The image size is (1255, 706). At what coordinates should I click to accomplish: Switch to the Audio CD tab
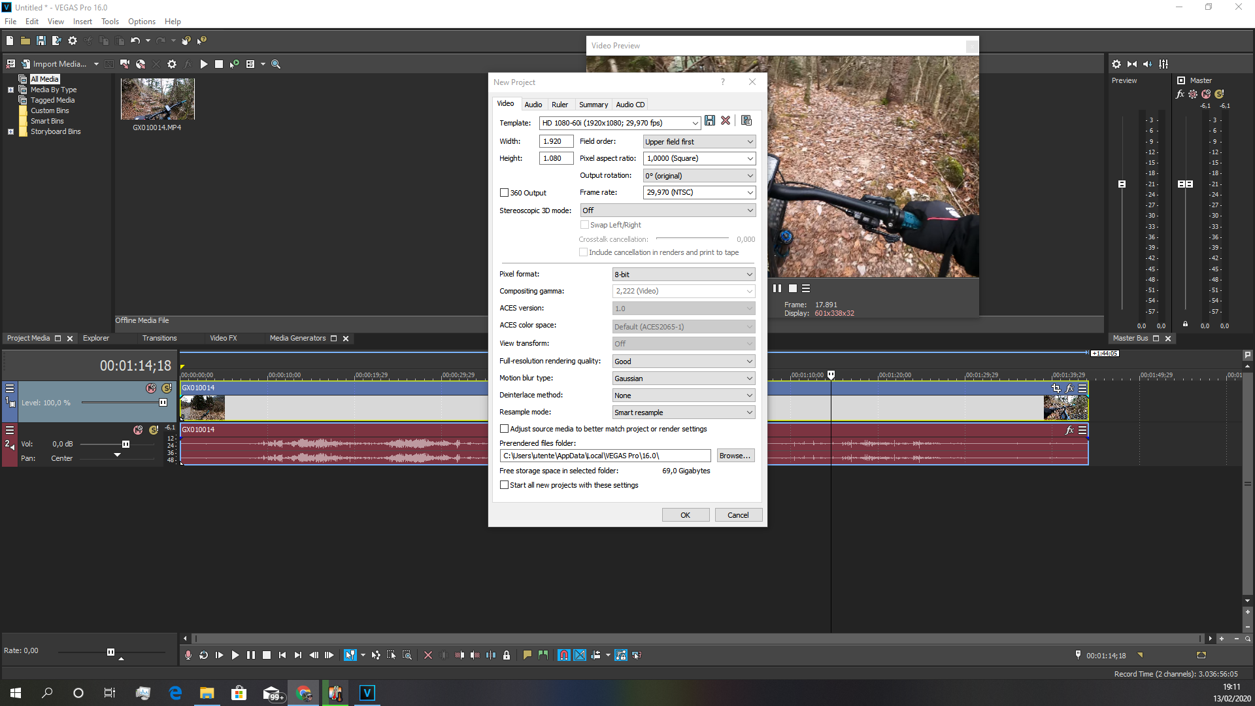pos(630,105)
